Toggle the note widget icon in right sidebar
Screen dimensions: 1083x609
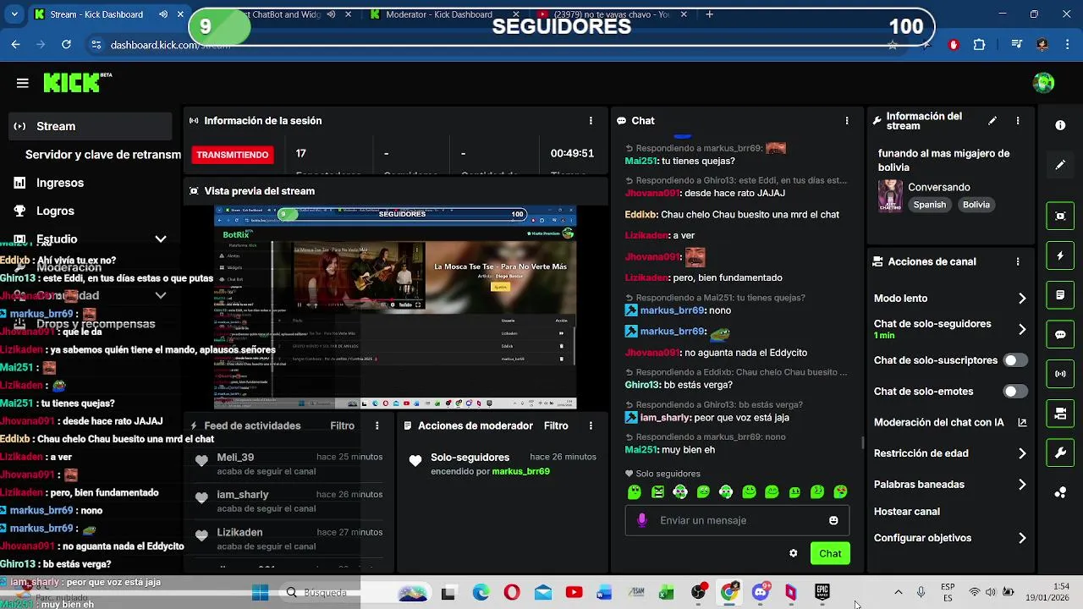[x=1060, y=295]
